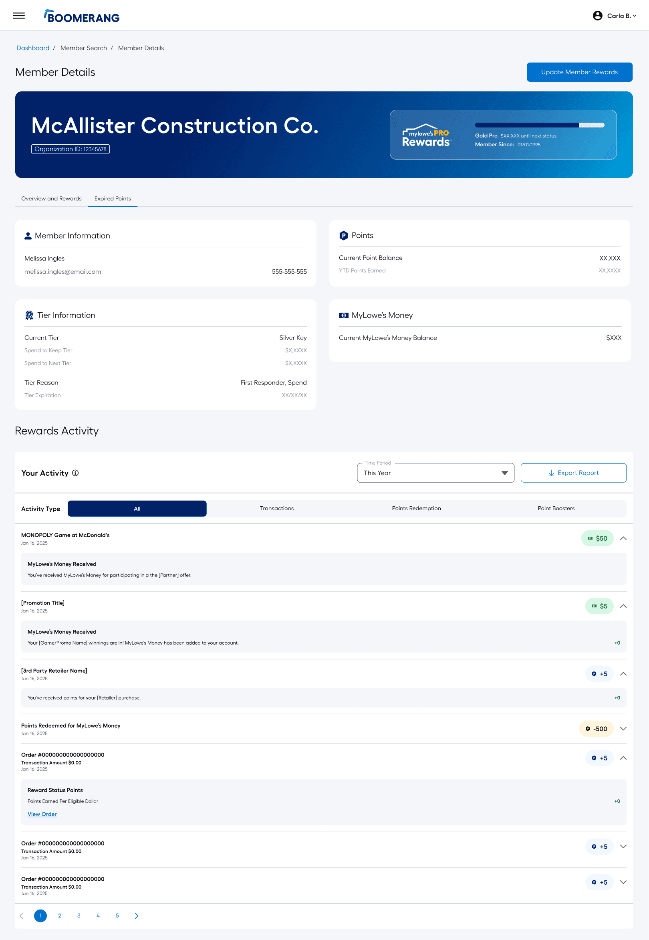Select the All activity type filter
Screen dimensions: 649x940
137,509
